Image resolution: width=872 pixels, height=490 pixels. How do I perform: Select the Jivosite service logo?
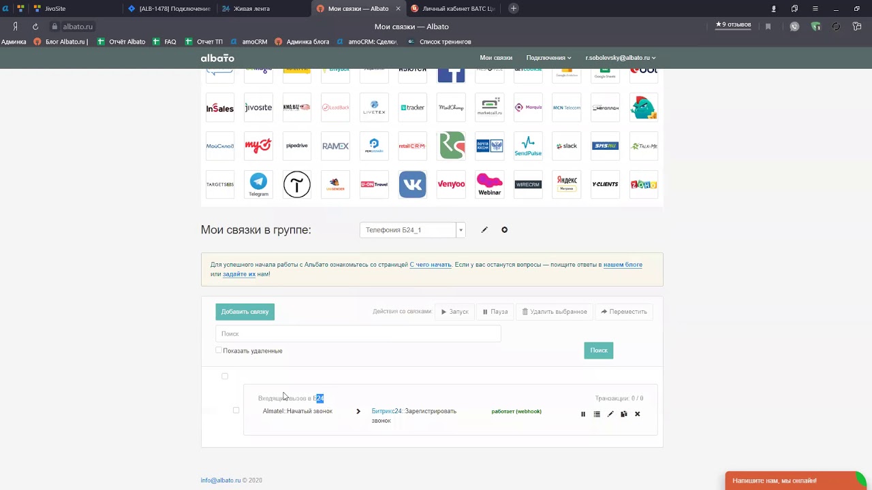[x=258, y=108]
